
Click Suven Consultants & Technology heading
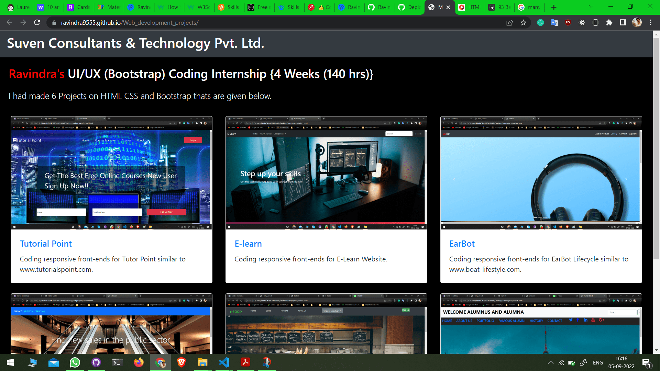[x=135, y=43]
